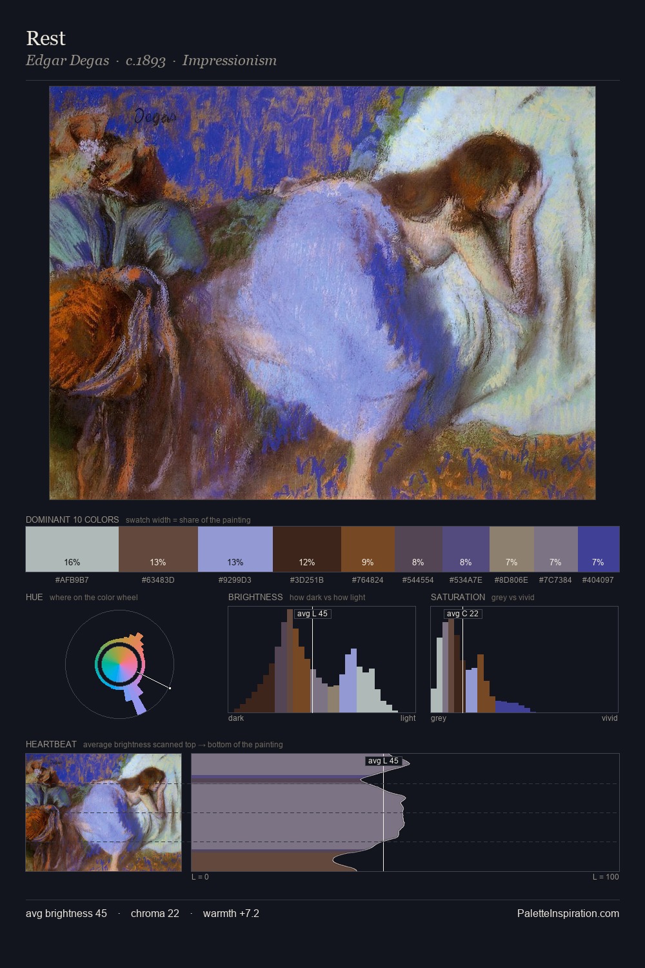Click the main Rest painting image

tap(322, 293)
